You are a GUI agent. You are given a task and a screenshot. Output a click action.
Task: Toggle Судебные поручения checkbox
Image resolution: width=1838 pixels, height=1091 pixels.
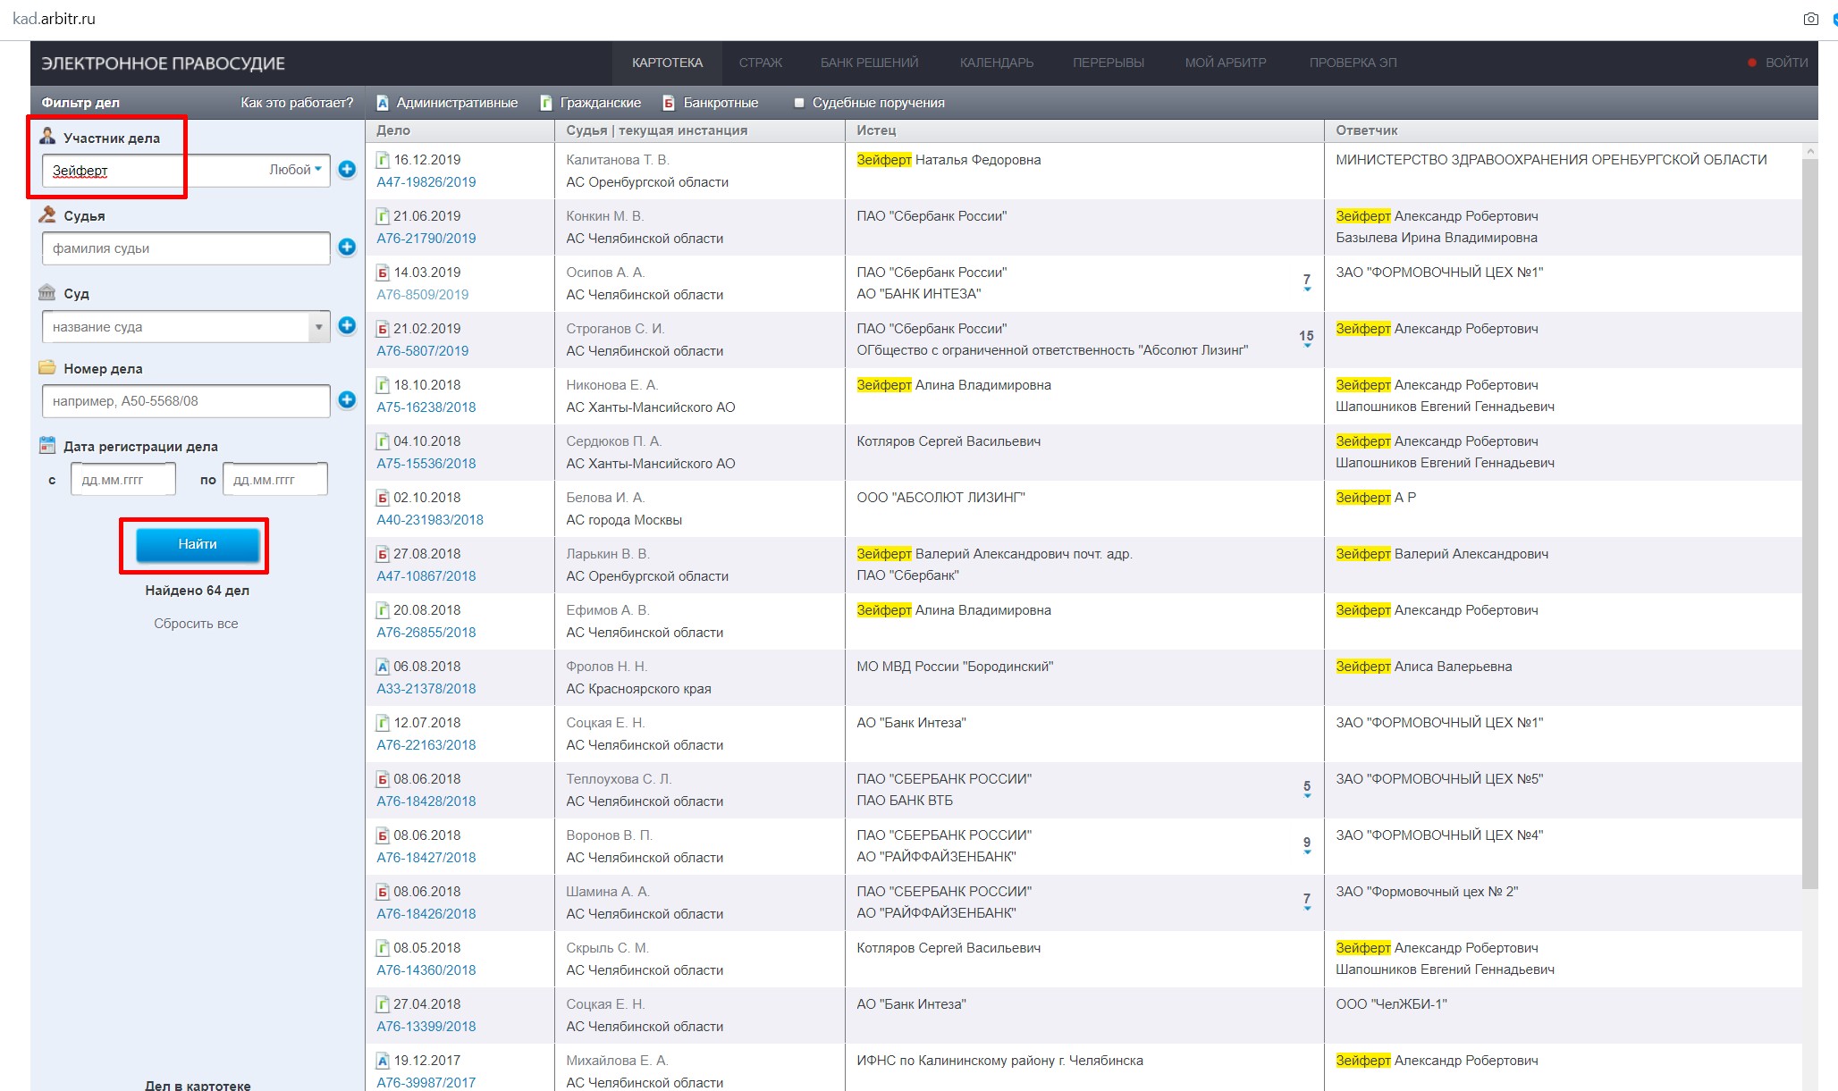pos(799,103)
